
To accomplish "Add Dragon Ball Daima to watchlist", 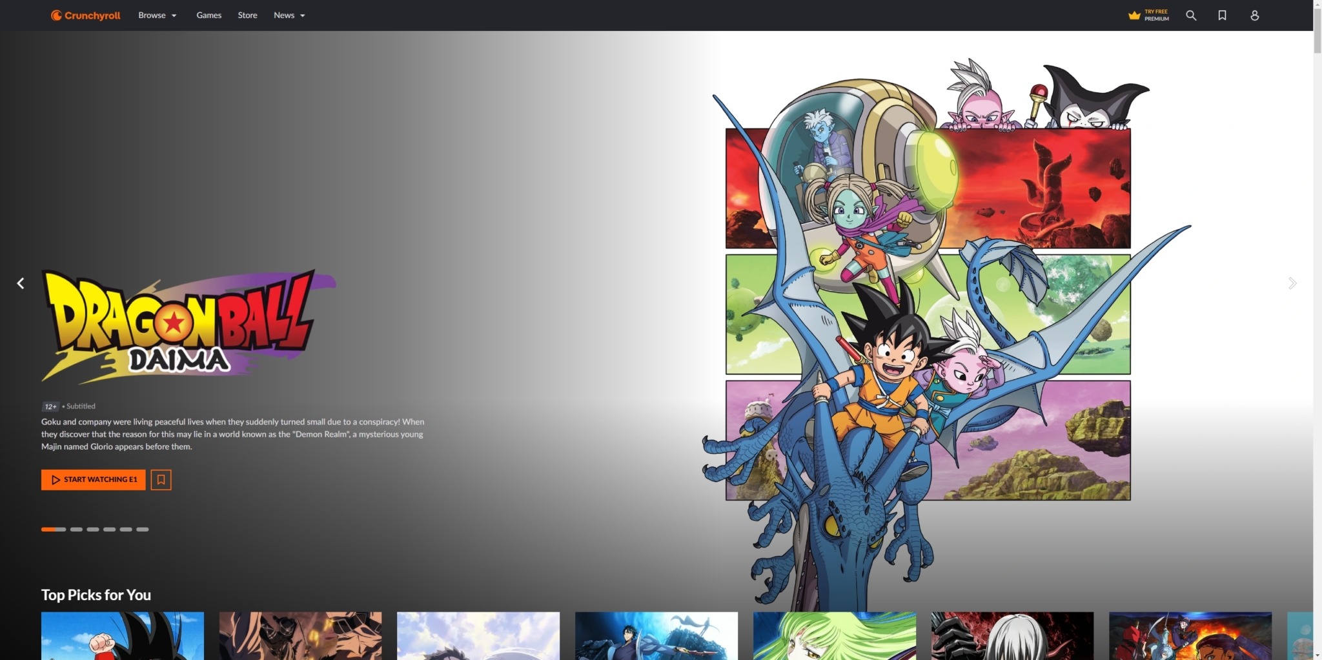I will pyautogui.click(x=161, y=479).
